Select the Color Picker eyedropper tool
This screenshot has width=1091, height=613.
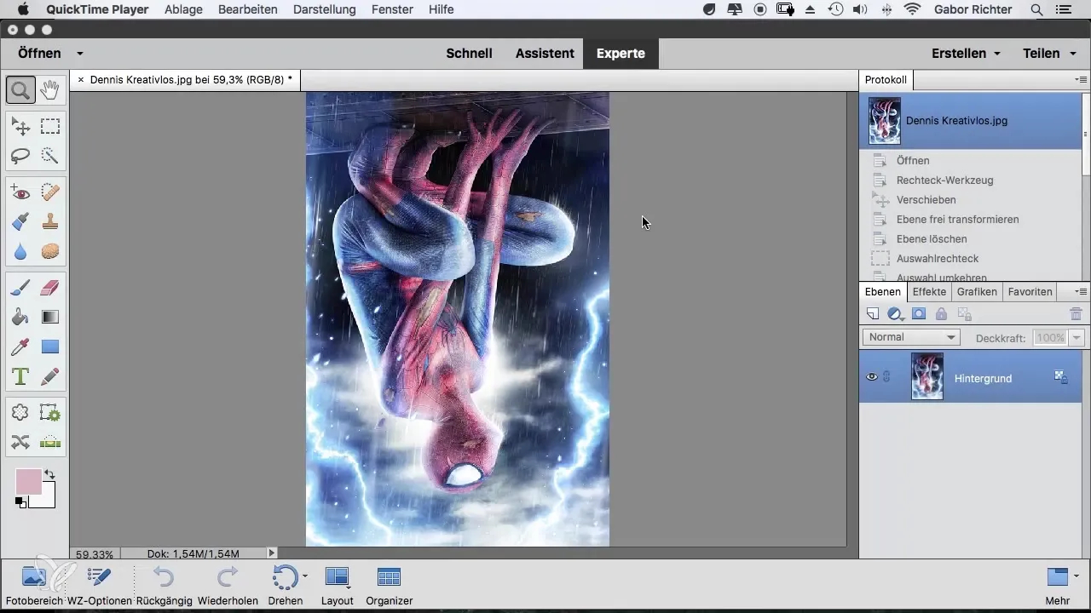pos(20,347)
